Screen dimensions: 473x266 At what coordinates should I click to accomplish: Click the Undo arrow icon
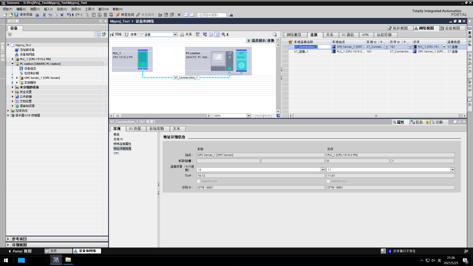pos(69,15)
